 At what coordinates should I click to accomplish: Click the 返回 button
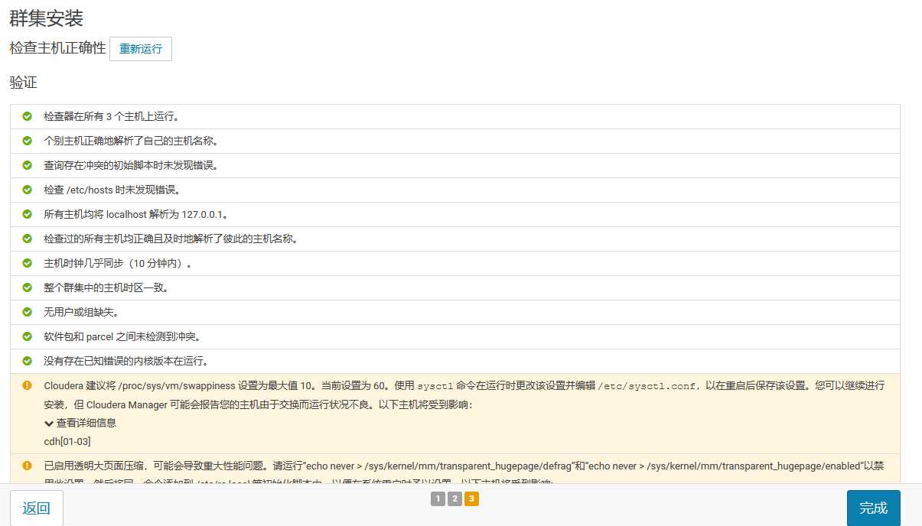coord(36,508)
